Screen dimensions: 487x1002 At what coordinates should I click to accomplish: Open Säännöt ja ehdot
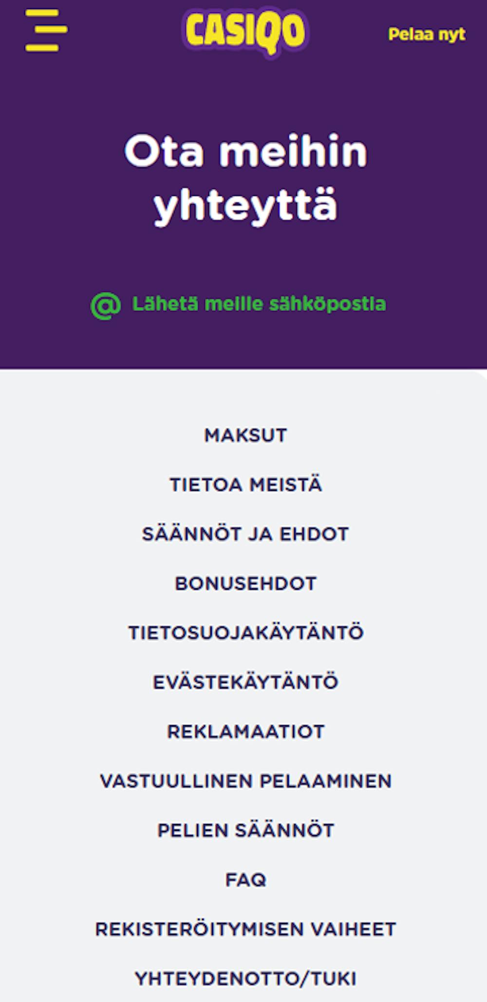245,534
